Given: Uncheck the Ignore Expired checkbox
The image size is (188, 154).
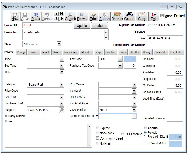Looking at the screenshot, I should pyautogui.click(x=162, y=16).
